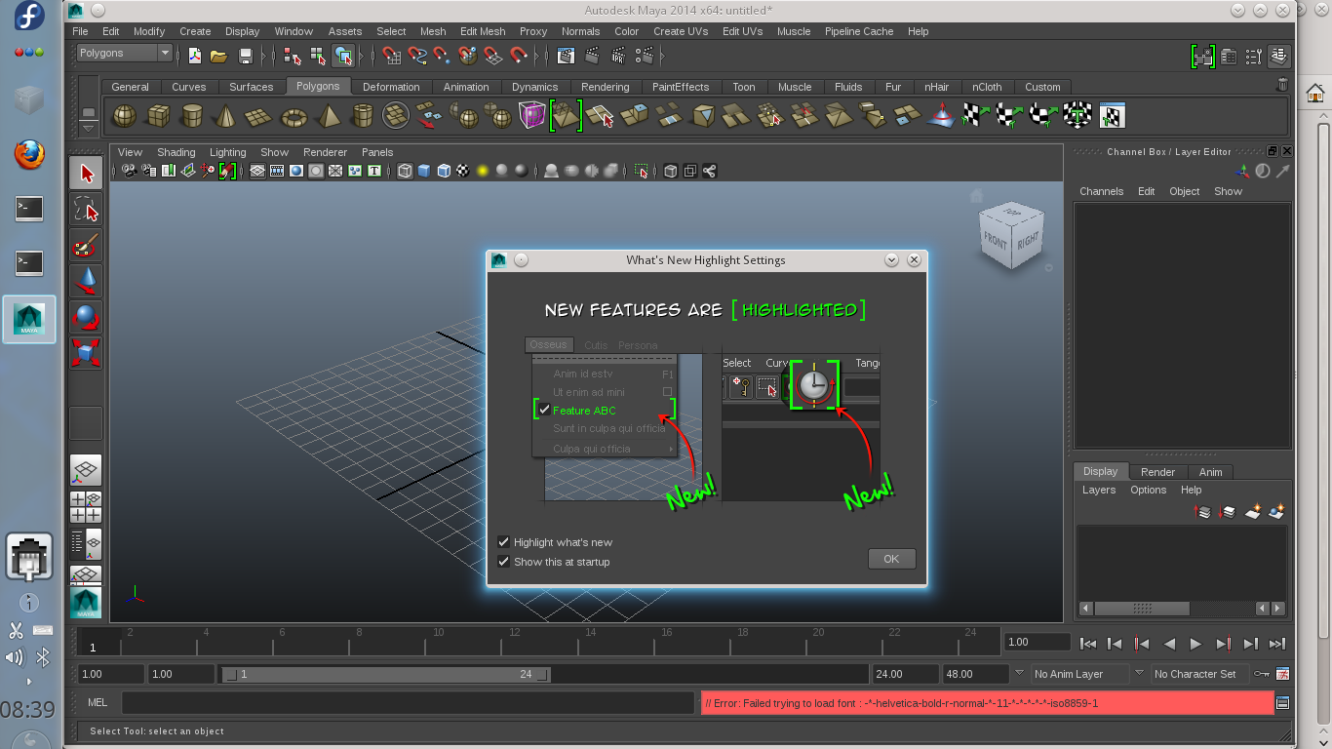Switch to the Render layer tab
1332x749 pixels.
coord(1157,472)
